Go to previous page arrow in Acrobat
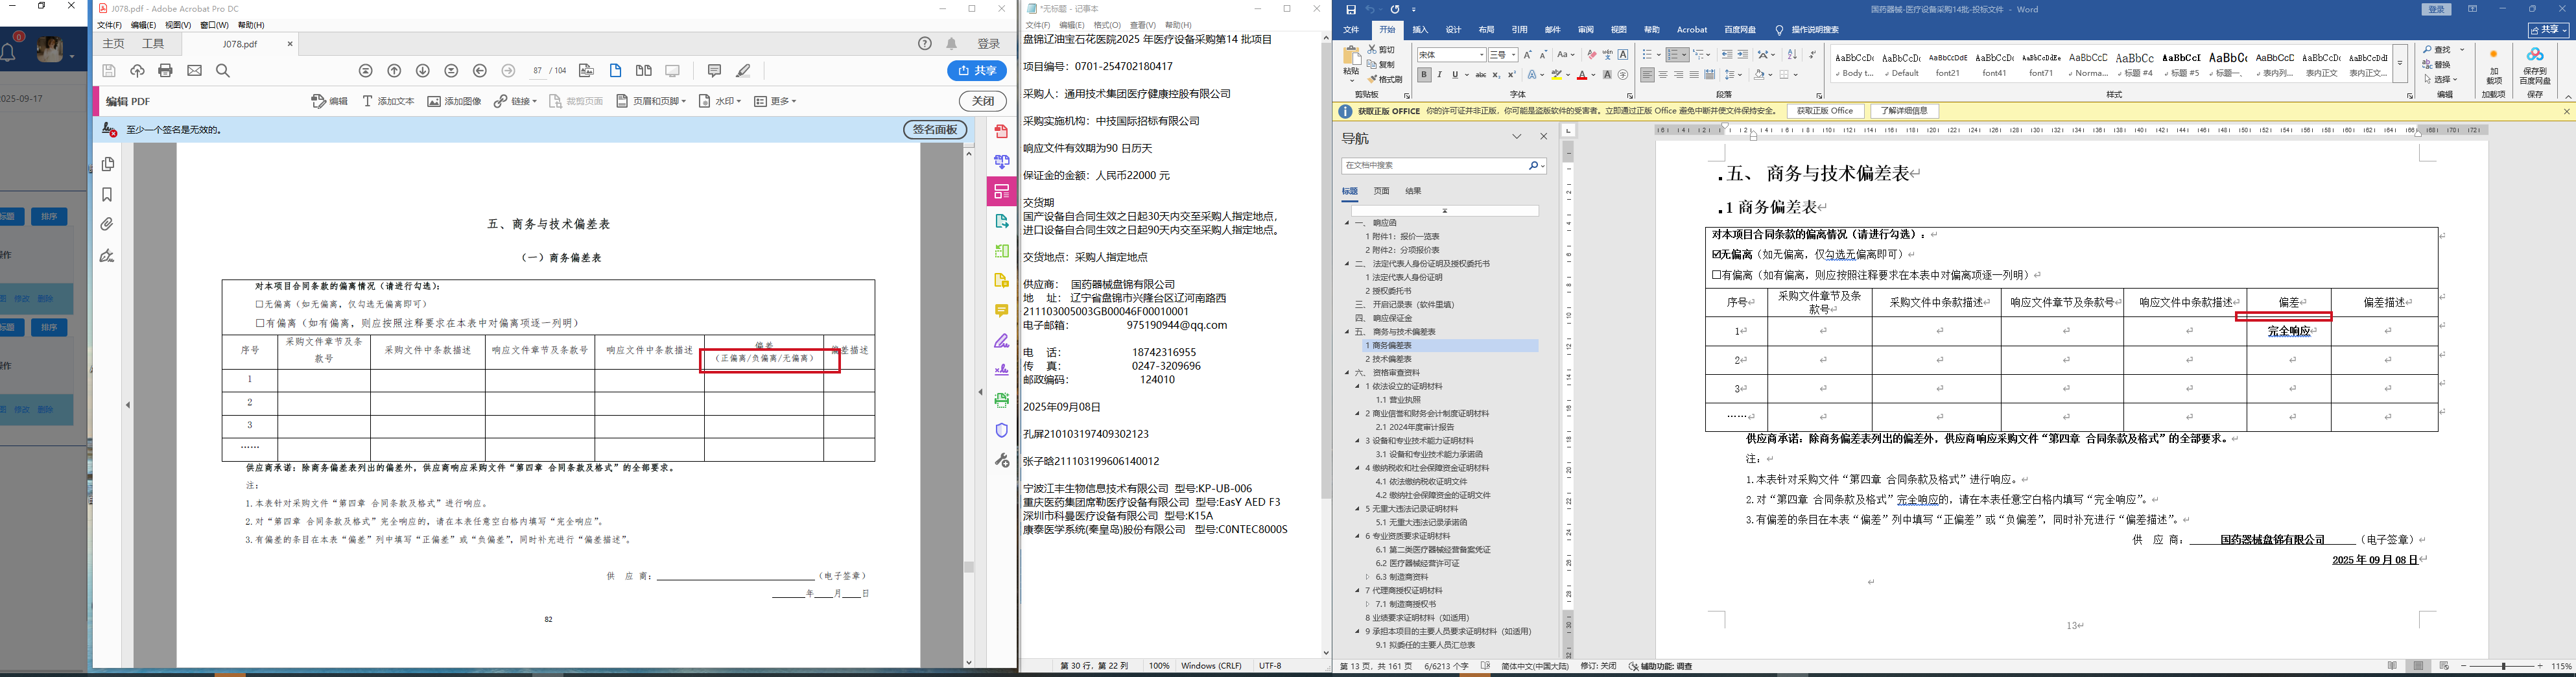Image resolution: width=2576 pixels, height=677 pixels. click(395, 71)
